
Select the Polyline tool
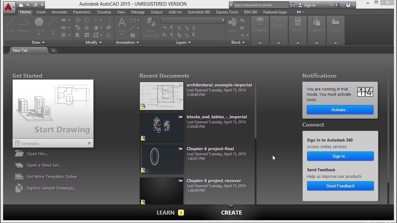click(x=23, y=25)
